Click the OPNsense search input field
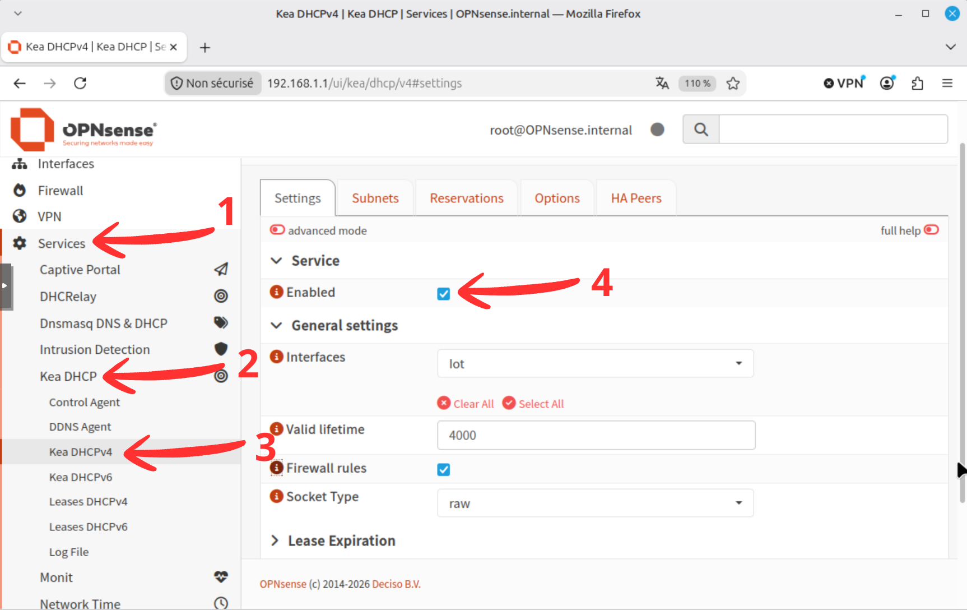Image resolution: width=967 pixels, height=610 pixels. [833, 130]
